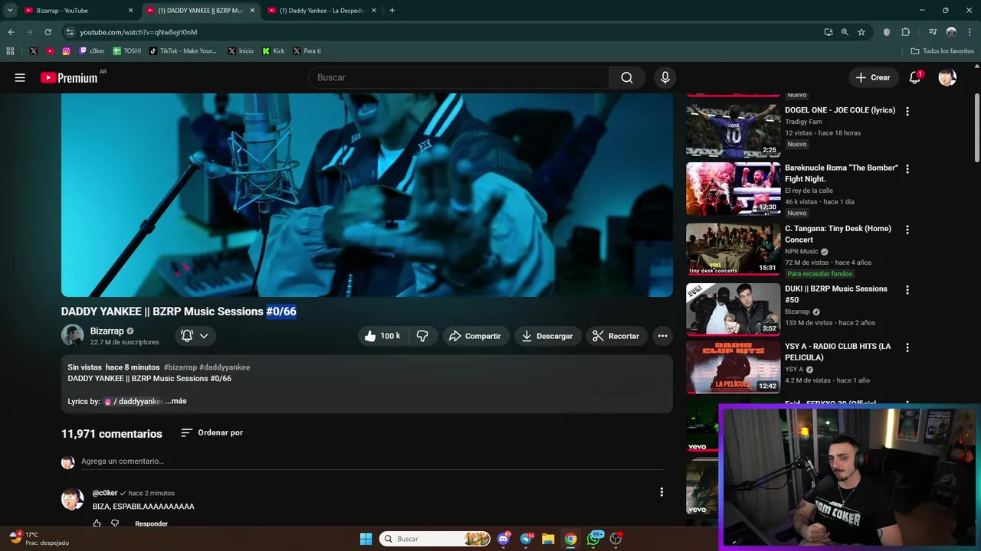981x551 pixels.
Task: Click the Recortar clip button
Action: [x=616, y=336]
